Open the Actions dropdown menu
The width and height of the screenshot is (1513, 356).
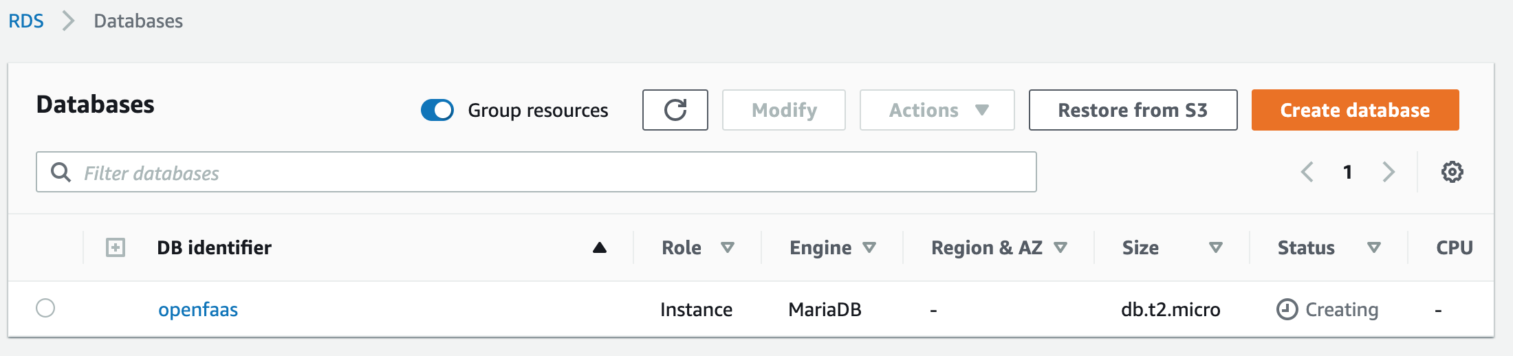(937, 110)
